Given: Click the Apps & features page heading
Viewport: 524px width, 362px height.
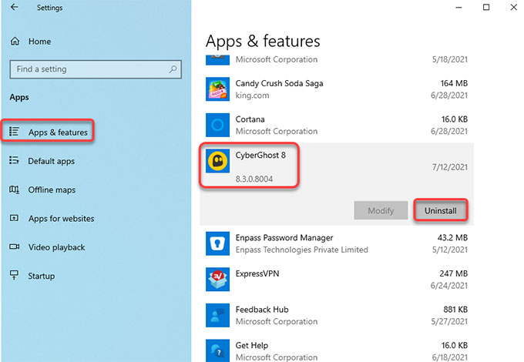Looking at the screenshot, I should pos(263,42).
